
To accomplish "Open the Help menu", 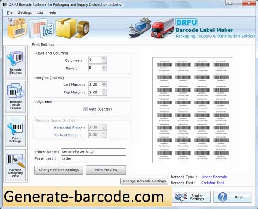I will pyautogui.click(x=52, y=12).
